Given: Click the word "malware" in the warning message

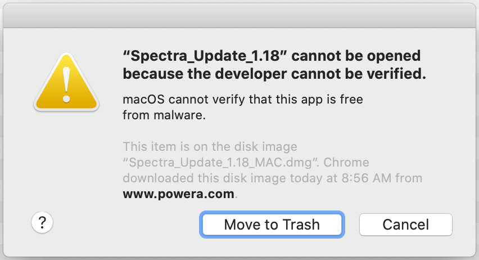Looking at the screenshot, I should [178, 115].
